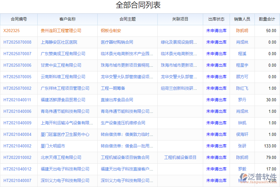The height and width of the screenshot is (187, 280).
Task: Click the 出库状态 column header
Action: pos(216,19)
